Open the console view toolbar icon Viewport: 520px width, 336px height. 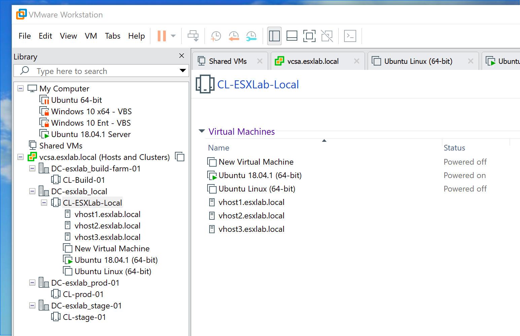(350, 36)
